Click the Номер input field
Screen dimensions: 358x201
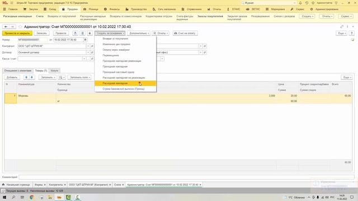point(32,40)
